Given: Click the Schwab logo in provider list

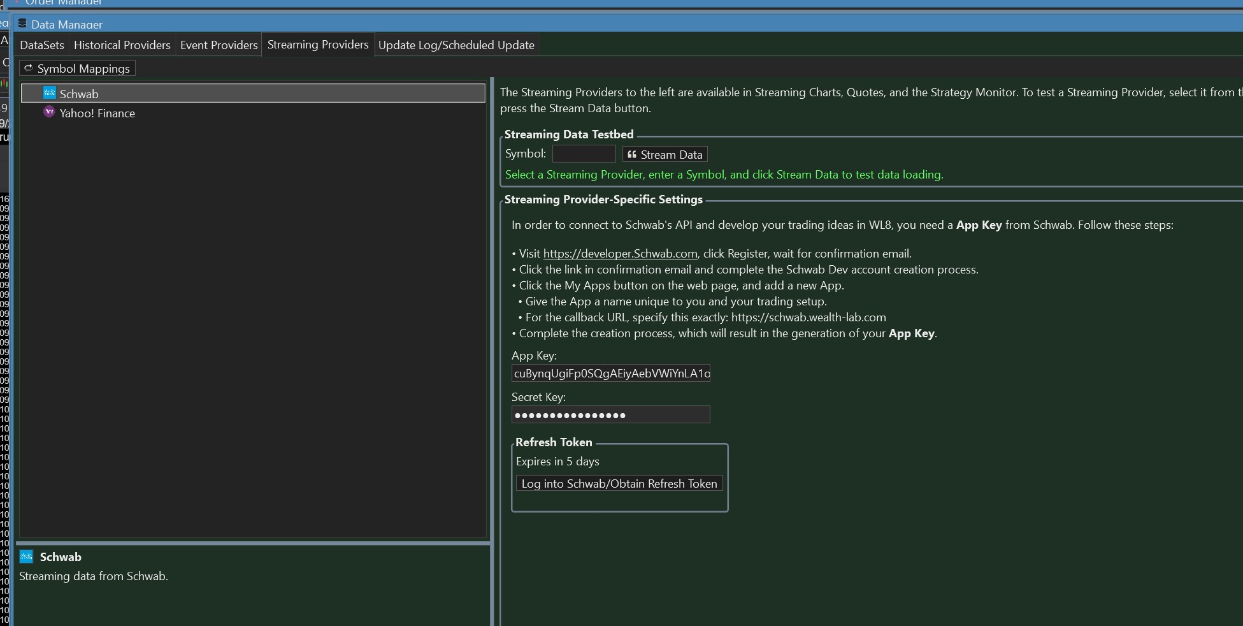Looking at the screenshot, I should [49, 93].
